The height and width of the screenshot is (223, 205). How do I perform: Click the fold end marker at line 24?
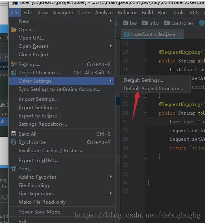click(145, 95)
